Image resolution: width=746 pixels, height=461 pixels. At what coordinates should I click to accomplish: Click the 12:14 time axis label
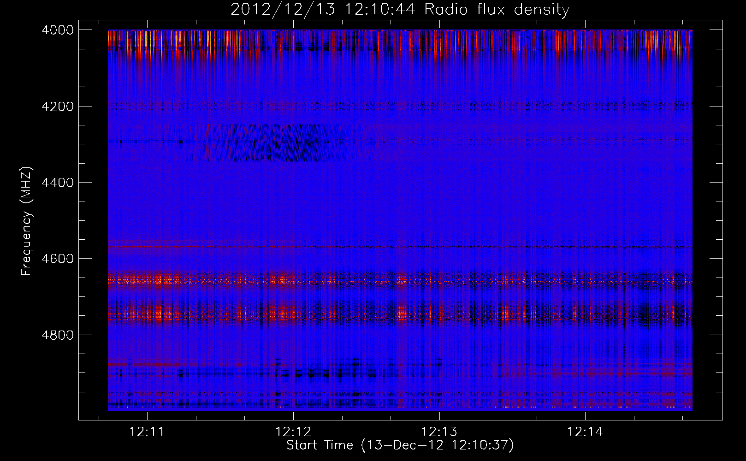click(585, 432)
